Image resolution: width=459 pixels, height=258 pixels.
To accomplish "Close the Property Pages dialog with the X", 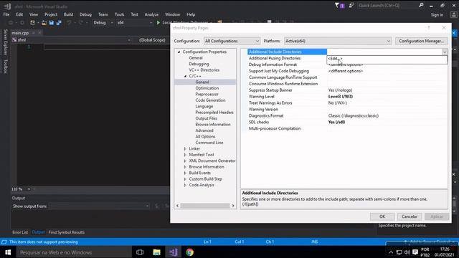I will [x=444, y=27].
